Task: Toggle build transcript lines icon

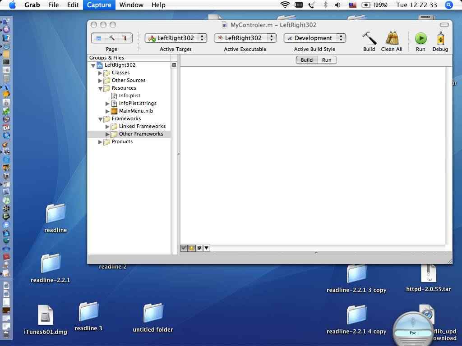Action: pyautogui.click(x=199, y=248)
